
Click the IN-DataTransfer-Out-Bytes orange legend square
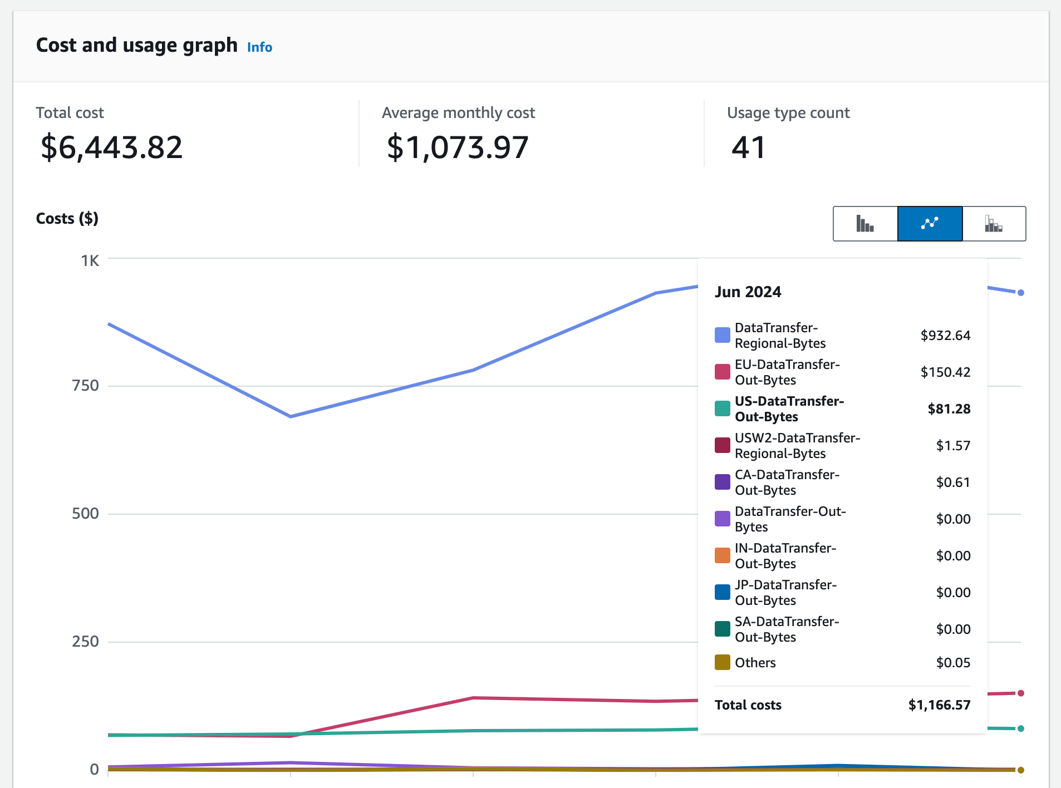(722, 555)
